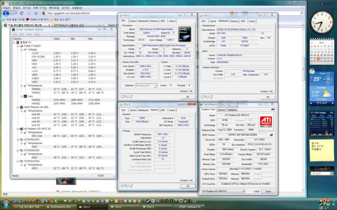Open the Firefox home page icon
The height and width of the screenshot is (210, 337).
36,13
